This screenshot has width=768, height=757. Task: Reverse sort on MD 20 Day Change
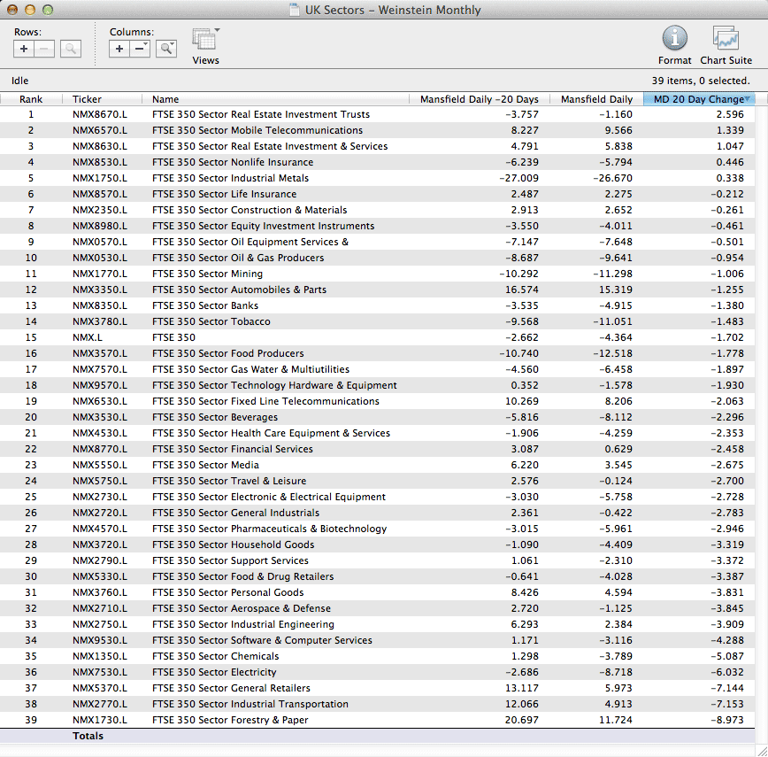tap(699, 99)
